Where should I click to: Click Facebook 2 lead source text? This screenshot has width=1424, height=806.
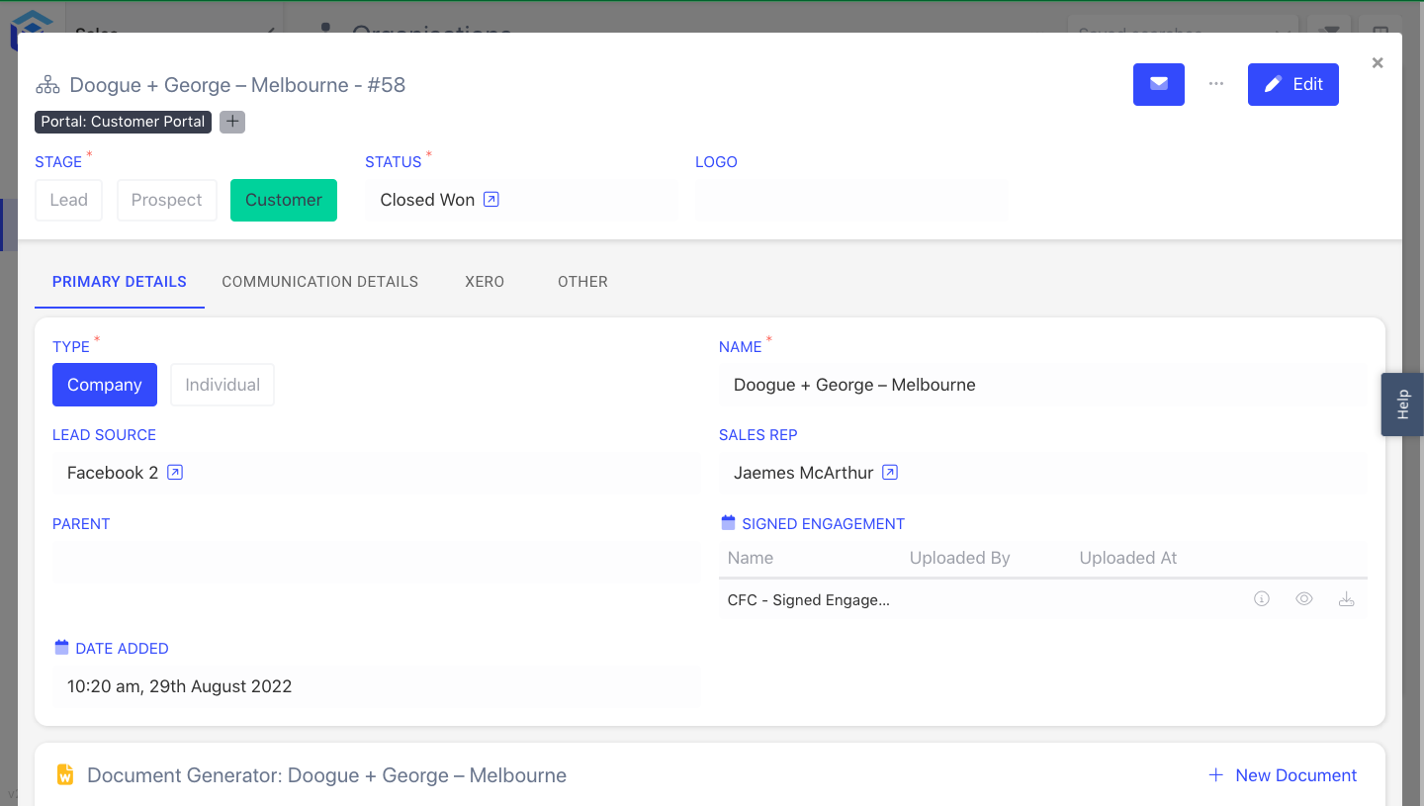coord(113,473)
